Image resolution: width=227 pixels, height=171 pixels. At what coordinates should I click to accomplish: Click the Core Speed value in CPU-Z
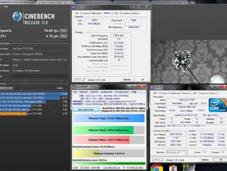176,134
